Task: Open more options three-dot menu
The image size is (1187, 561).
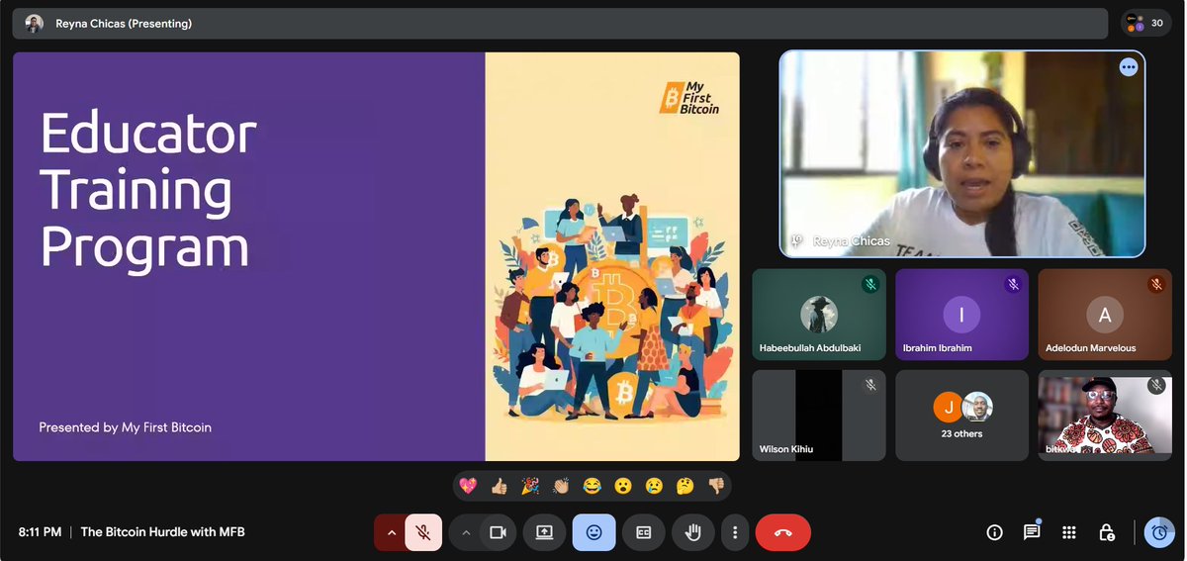Action: click(734, 532)
